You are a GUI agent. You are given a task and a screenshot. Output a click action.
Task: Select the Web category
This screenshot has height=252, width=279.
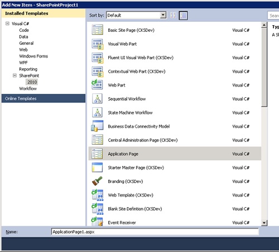[x=23, y=50]
